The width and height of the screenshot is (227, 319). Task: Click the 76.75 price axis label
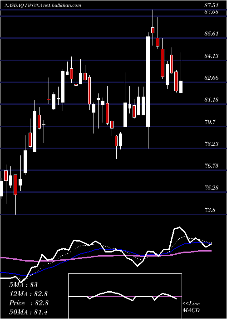pos(211,165)
